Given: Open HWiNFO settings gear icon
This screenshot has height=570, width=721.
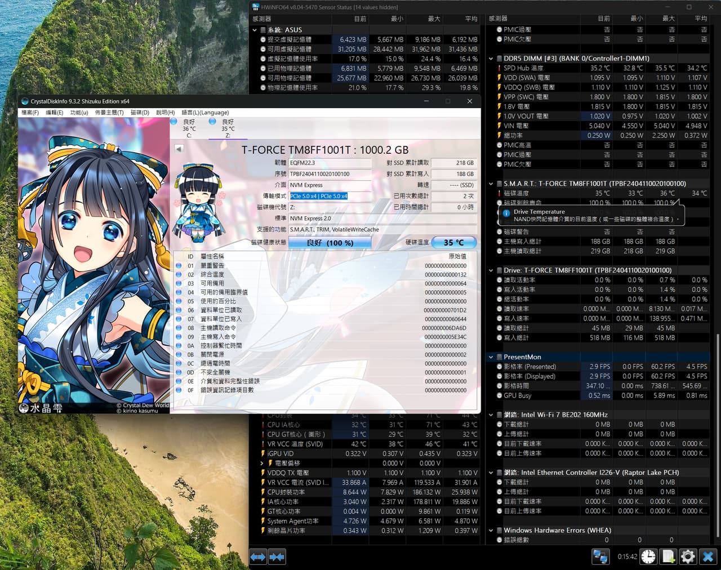Looking at the screenshot, I should [688, 556].
